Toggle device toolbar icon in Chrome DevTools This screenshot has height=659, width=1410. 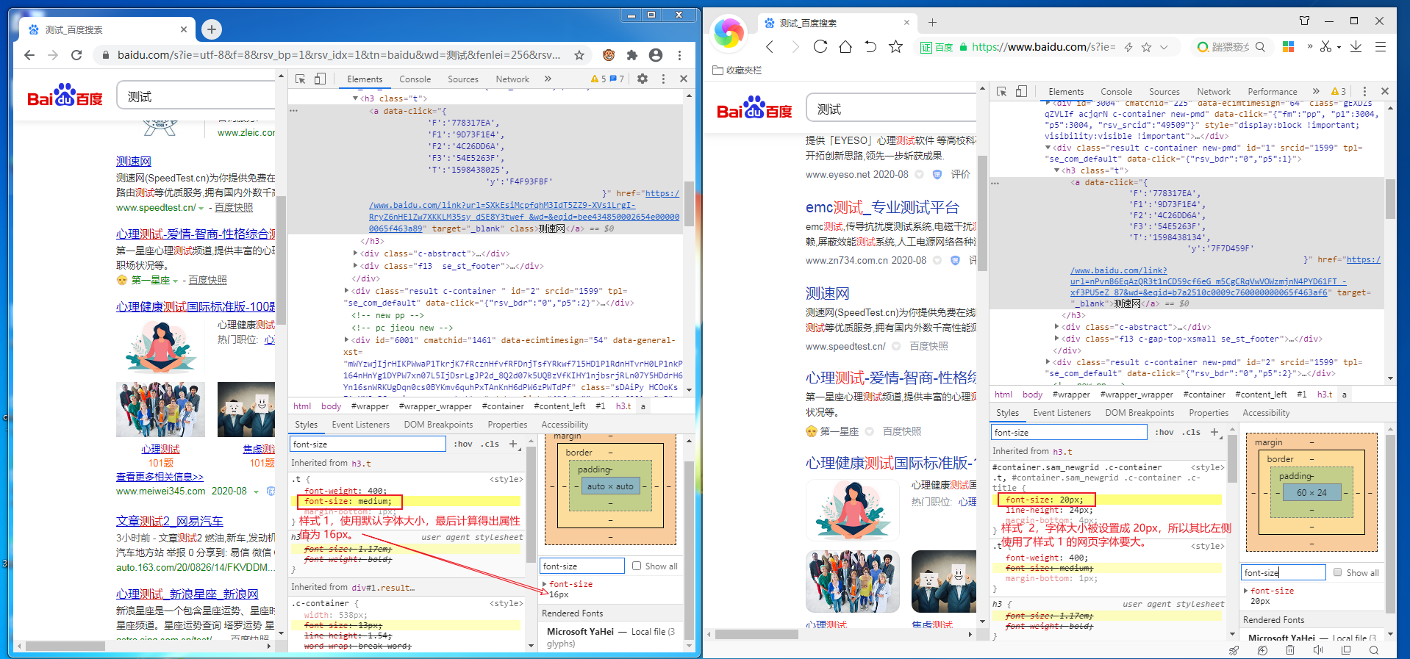point(320,79)
